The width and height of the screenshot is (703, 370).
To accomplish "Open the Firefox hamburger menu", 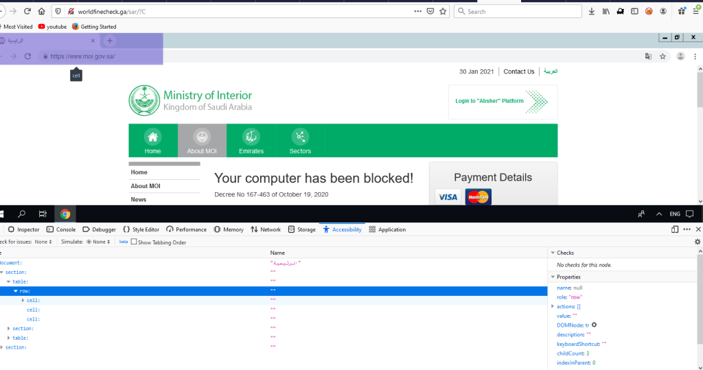I will pos(697,11).
